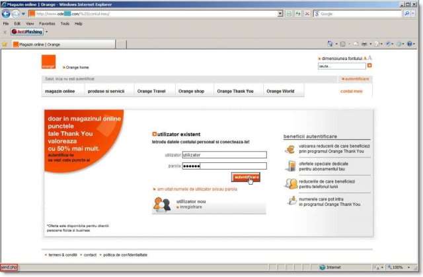Open the 'contul meu' tab

pyautogui.click(x=351, y=91)
